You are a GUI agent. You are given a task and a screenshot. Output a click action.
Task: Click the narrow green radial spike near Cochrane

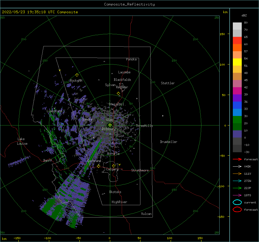93,156
